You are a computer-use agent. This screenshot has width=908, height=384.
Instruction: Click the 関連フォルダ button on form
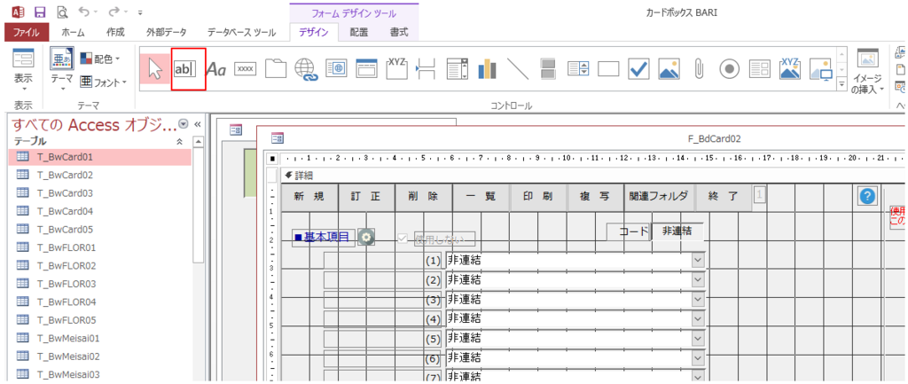(x=659, y=197)
